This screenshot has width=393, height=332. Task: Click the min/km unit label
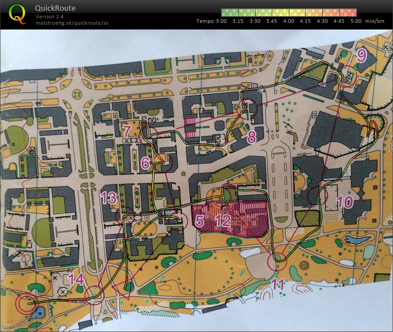pos(375,21)
